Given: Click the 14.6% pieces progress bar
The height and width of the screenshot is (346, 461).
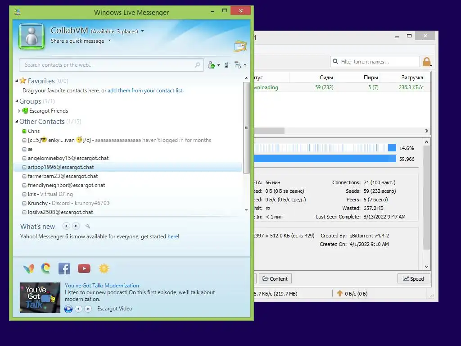Looking at the screenshot, I should 325,148.
